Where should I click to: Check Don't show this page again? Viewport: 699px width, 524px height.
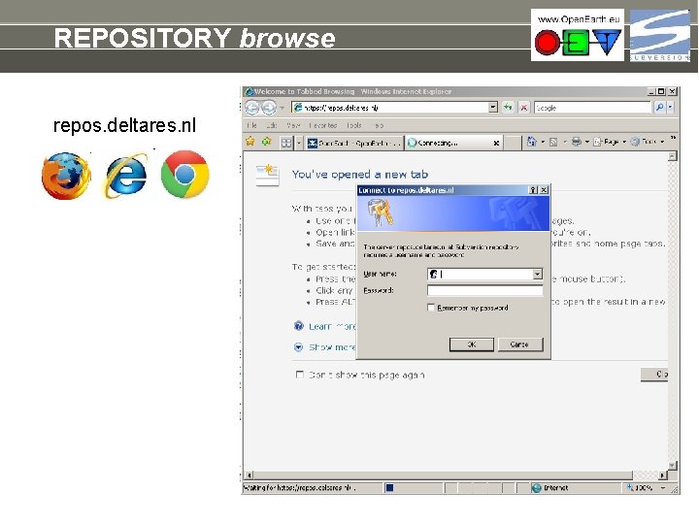(x=300, y=375)
